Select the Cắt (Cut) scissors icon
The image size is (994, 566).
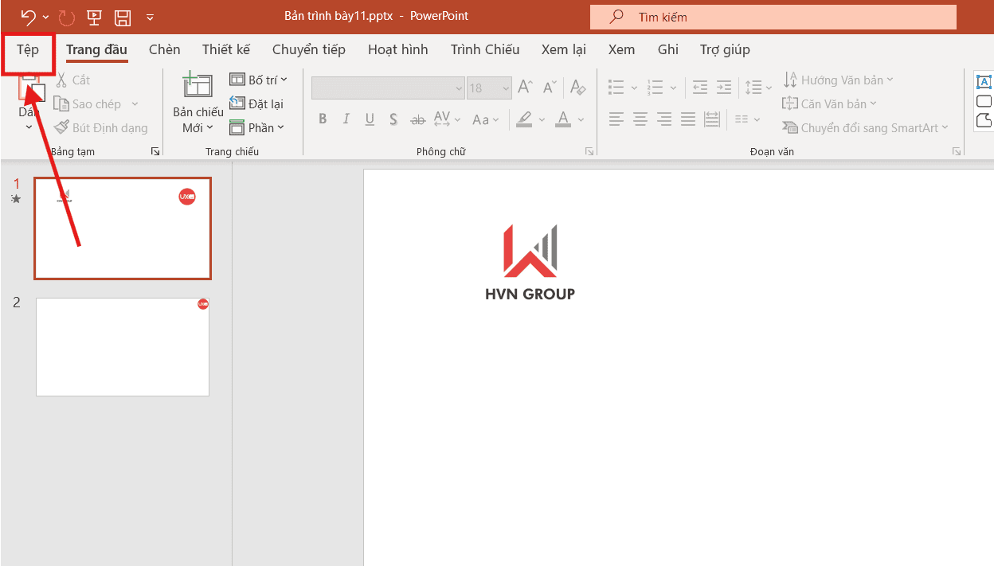coord(61,80)
